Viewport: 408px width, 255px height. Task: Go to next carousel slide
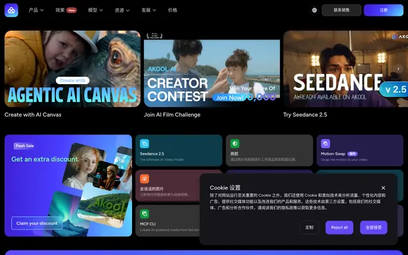click(398, 69)
